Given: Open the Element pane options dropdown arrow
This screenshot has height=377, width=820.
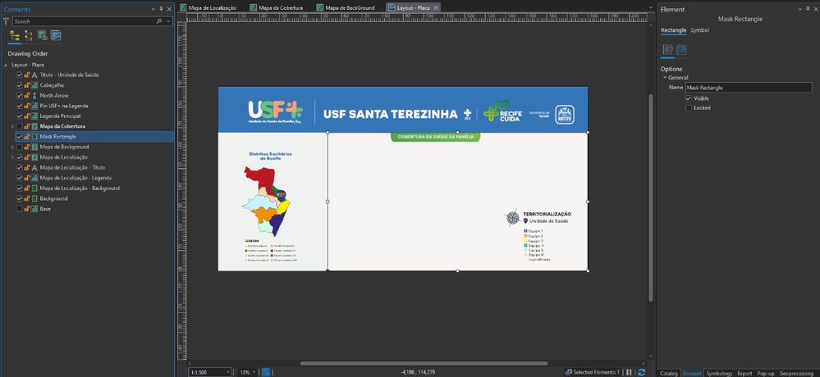Looking at the screenshot, I should 800,9.
